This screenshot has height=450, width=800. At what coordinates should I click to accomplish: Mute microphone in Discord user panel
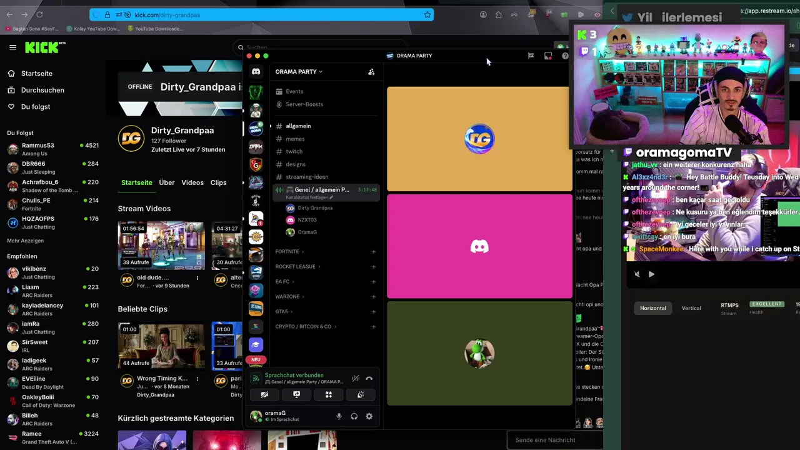339,416
